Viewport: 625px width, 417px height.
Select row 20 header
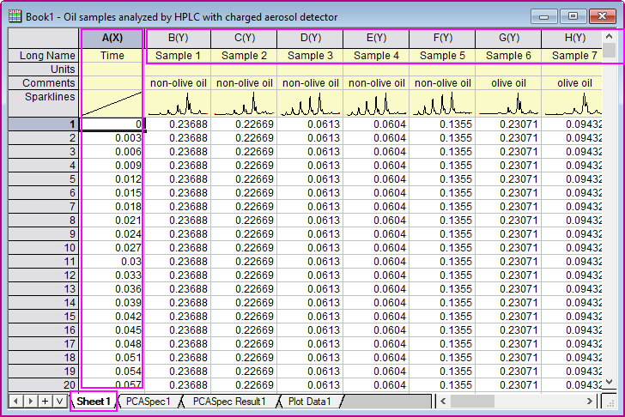coord(44,384)
